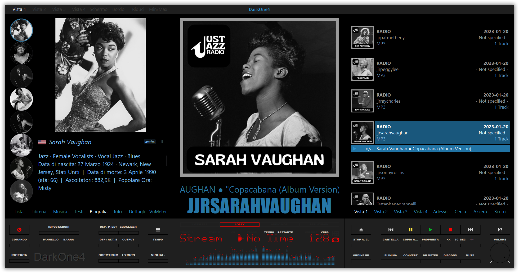Select the playing Copacabana (Album Version) track row
This screenshot has height=273, width=519.
(431, 149)
